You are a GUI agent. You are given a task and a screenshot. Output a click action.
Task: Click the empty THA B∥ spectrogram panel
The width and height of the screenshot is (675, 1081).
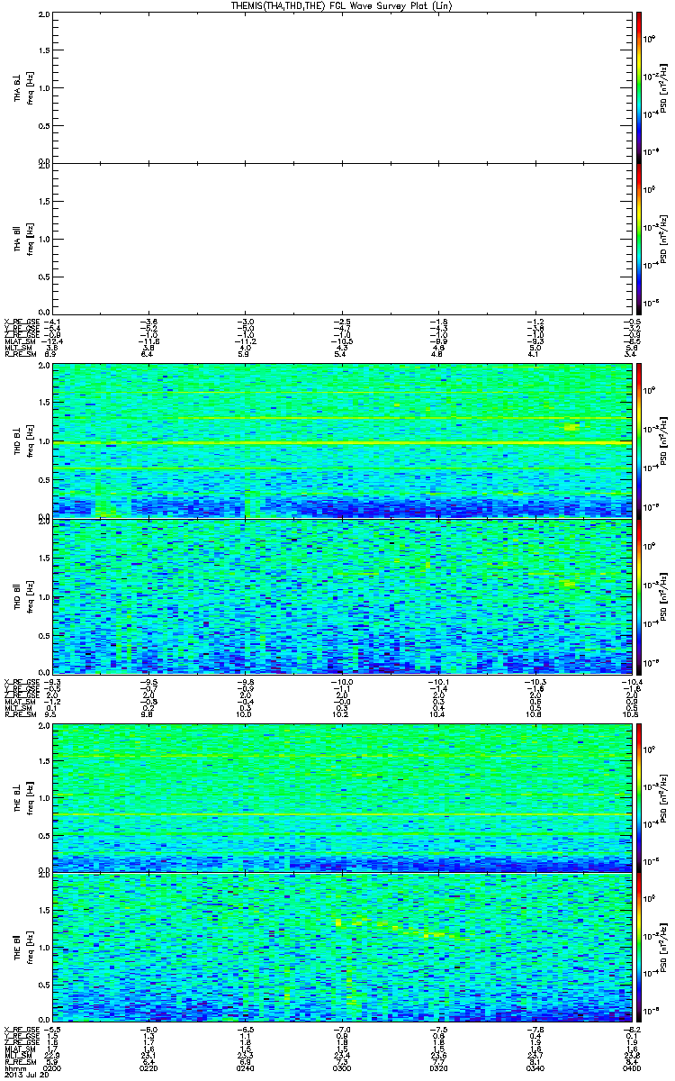coord(341,238)
